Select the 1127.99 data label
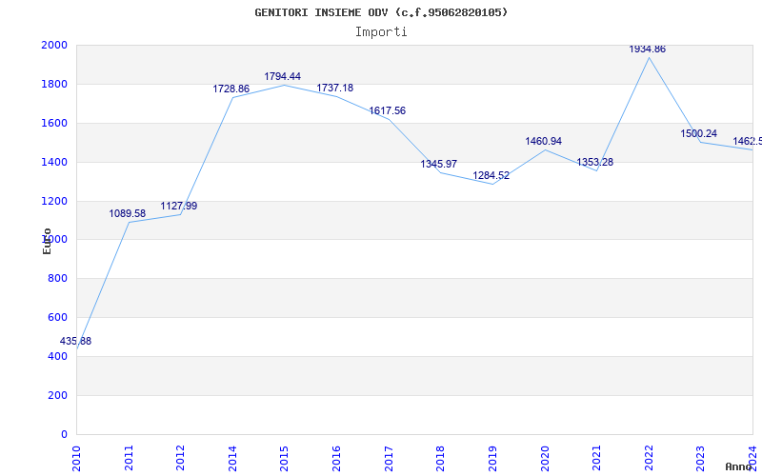This screenshot has width=762, height=476. (179, 206)
